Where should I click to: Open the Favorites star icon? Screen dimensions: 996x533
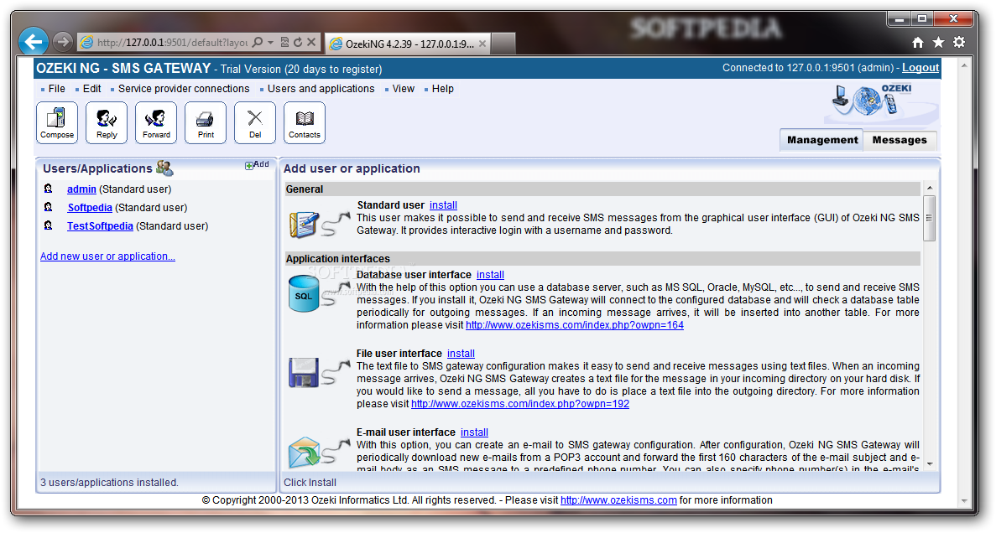938,43
